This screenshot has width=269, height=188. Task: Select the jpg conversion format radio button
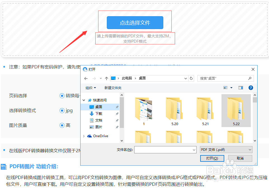62,111
